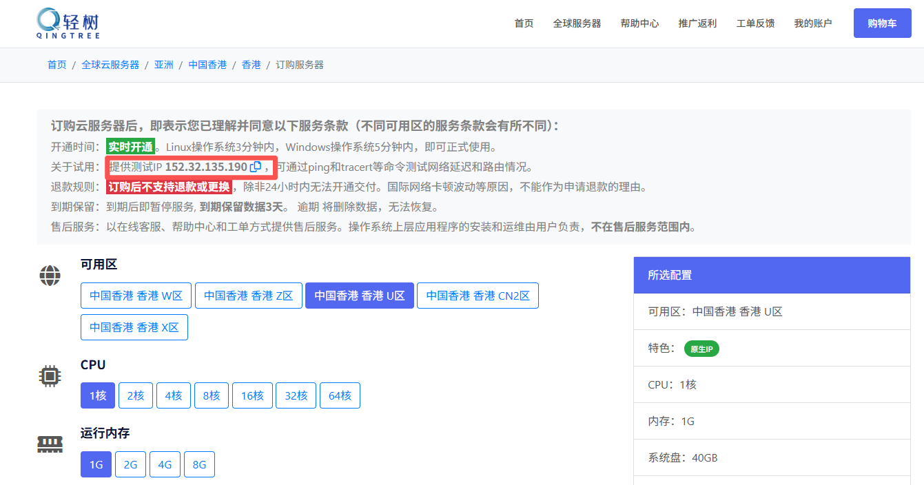Click the globe availability zone icon

point(50,276)
